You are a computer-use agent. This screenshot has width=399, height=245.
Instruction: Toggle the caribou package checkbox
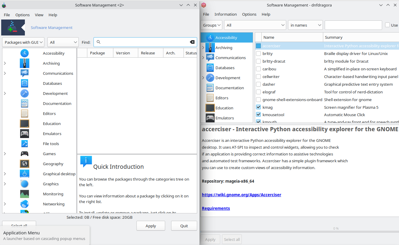[258, 69]
